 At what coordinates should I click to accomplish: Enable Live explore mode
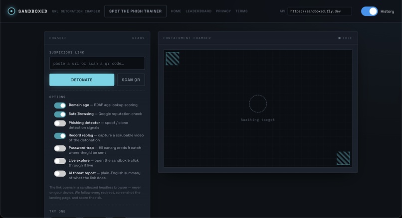pos(60,161)
